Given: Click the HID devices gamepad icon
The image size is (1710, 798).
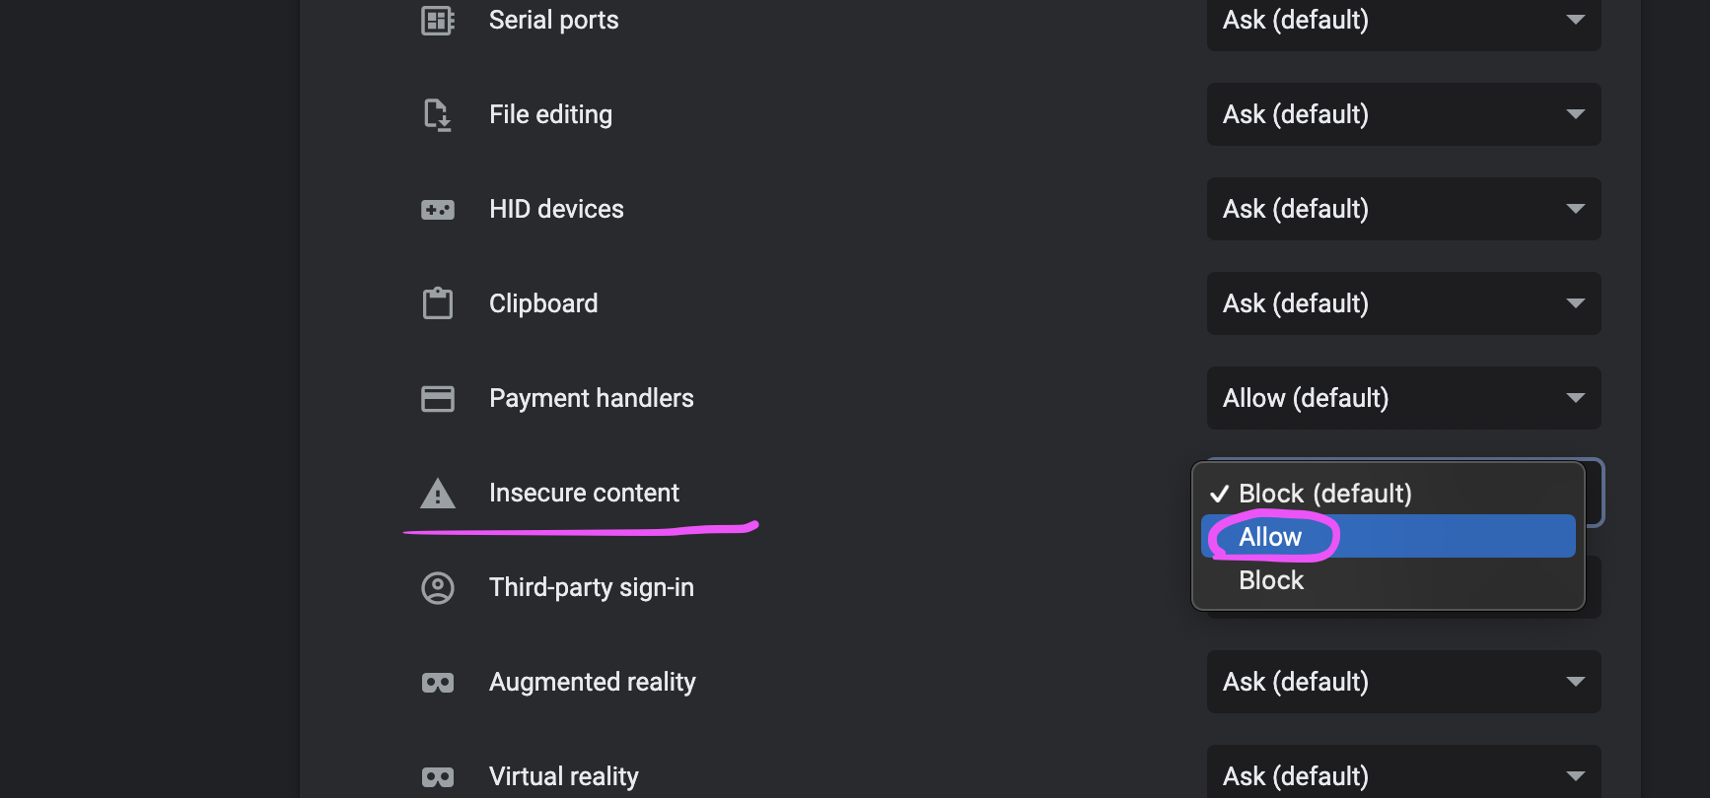Looking at the screenshot, I should pos(437,210).
